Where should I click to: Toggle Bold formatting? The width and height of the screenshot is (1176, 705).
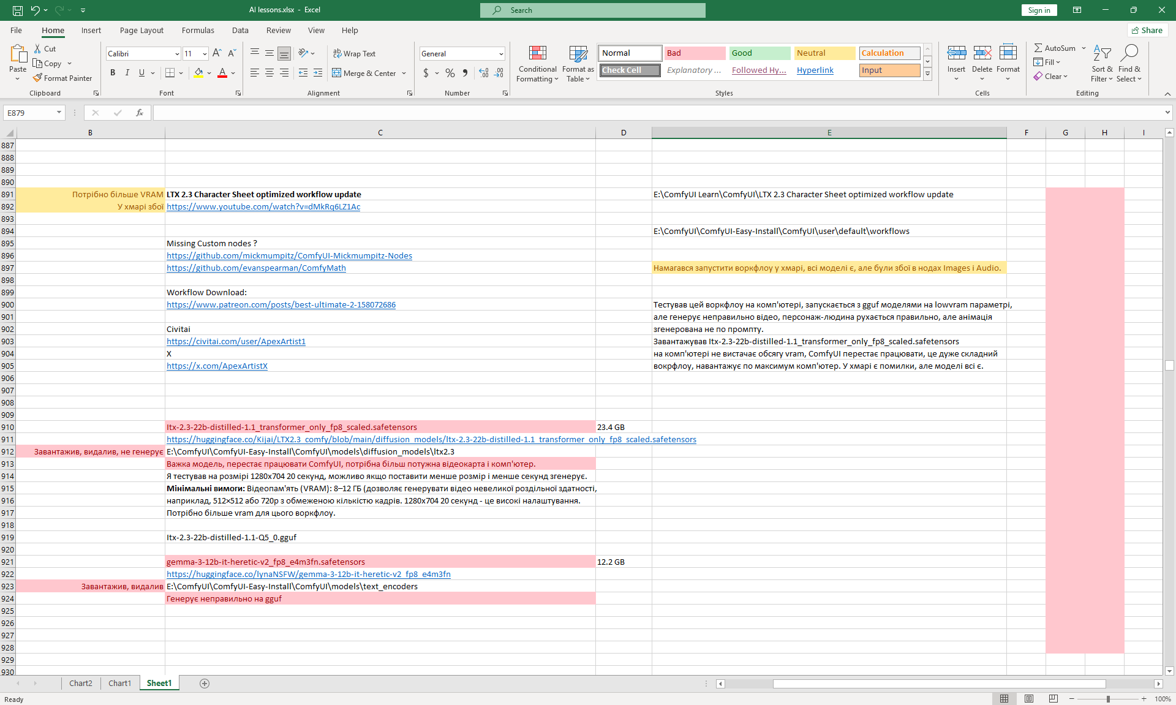(x=113, y=73)
